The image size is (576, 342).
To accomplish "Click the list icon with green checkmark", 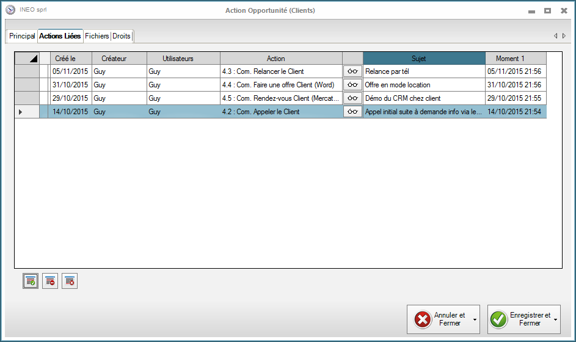I will (31, 281).
